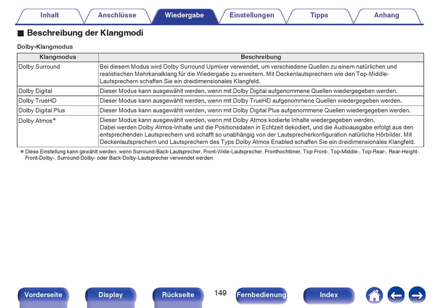
Task: Open the Inhalt tab
Action: [50, 16]
